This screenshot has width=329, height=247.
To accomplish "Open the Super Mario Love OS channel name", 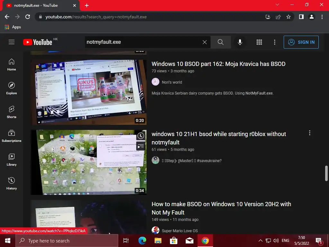I will 180,231.
